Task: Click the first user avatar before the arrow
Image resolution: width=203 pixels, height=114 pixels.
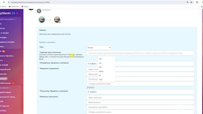Action: [x=42, y=20]
